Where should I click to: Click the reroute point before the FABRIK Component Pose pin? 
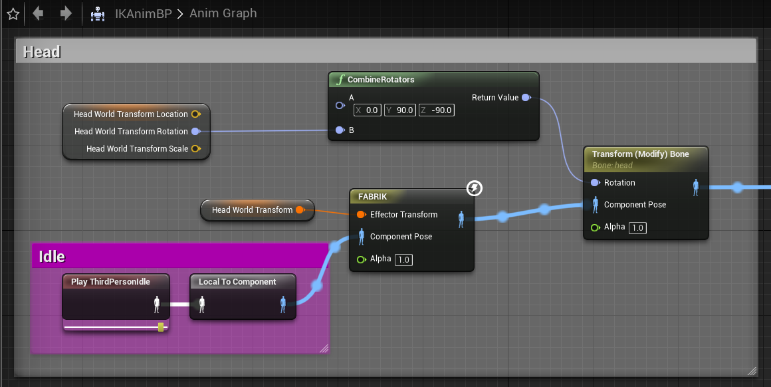point(335,245)
